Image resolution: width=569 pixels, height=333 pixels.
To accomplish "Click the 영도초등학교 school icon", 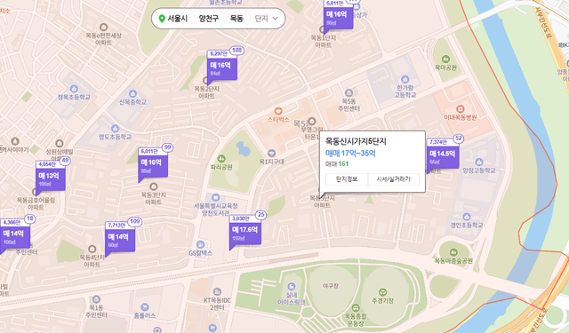I will (x=115, y=128).
